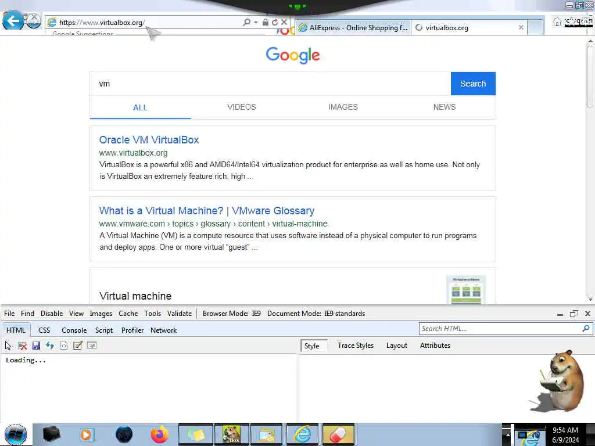Refresh the page using the address bar reload icon
595x446 pixels.
click(x=275, y=22)
